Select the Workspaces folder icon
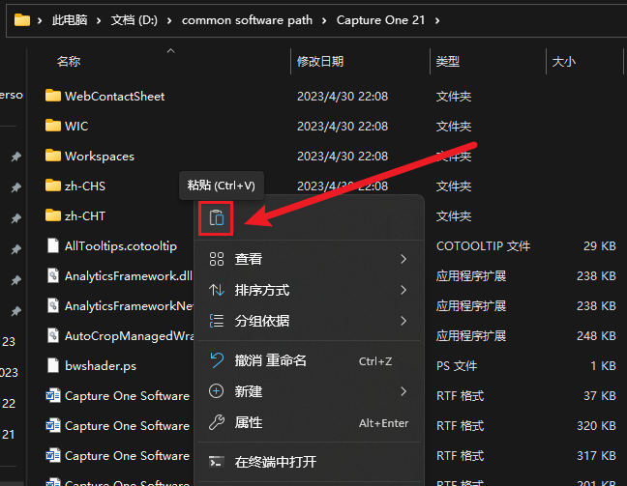The height and width of the screenshot is (486, 627). 53,156
